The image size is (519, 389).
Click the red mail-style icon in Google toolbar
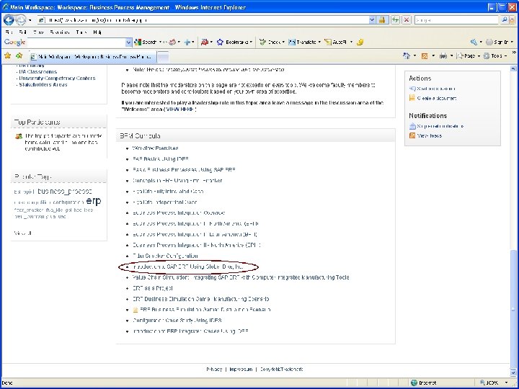point(204,43)
